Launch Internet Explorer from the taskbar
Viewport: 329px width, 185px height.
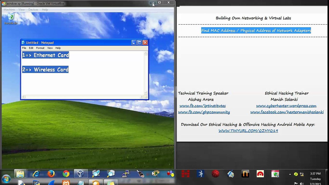pos(36,174)
